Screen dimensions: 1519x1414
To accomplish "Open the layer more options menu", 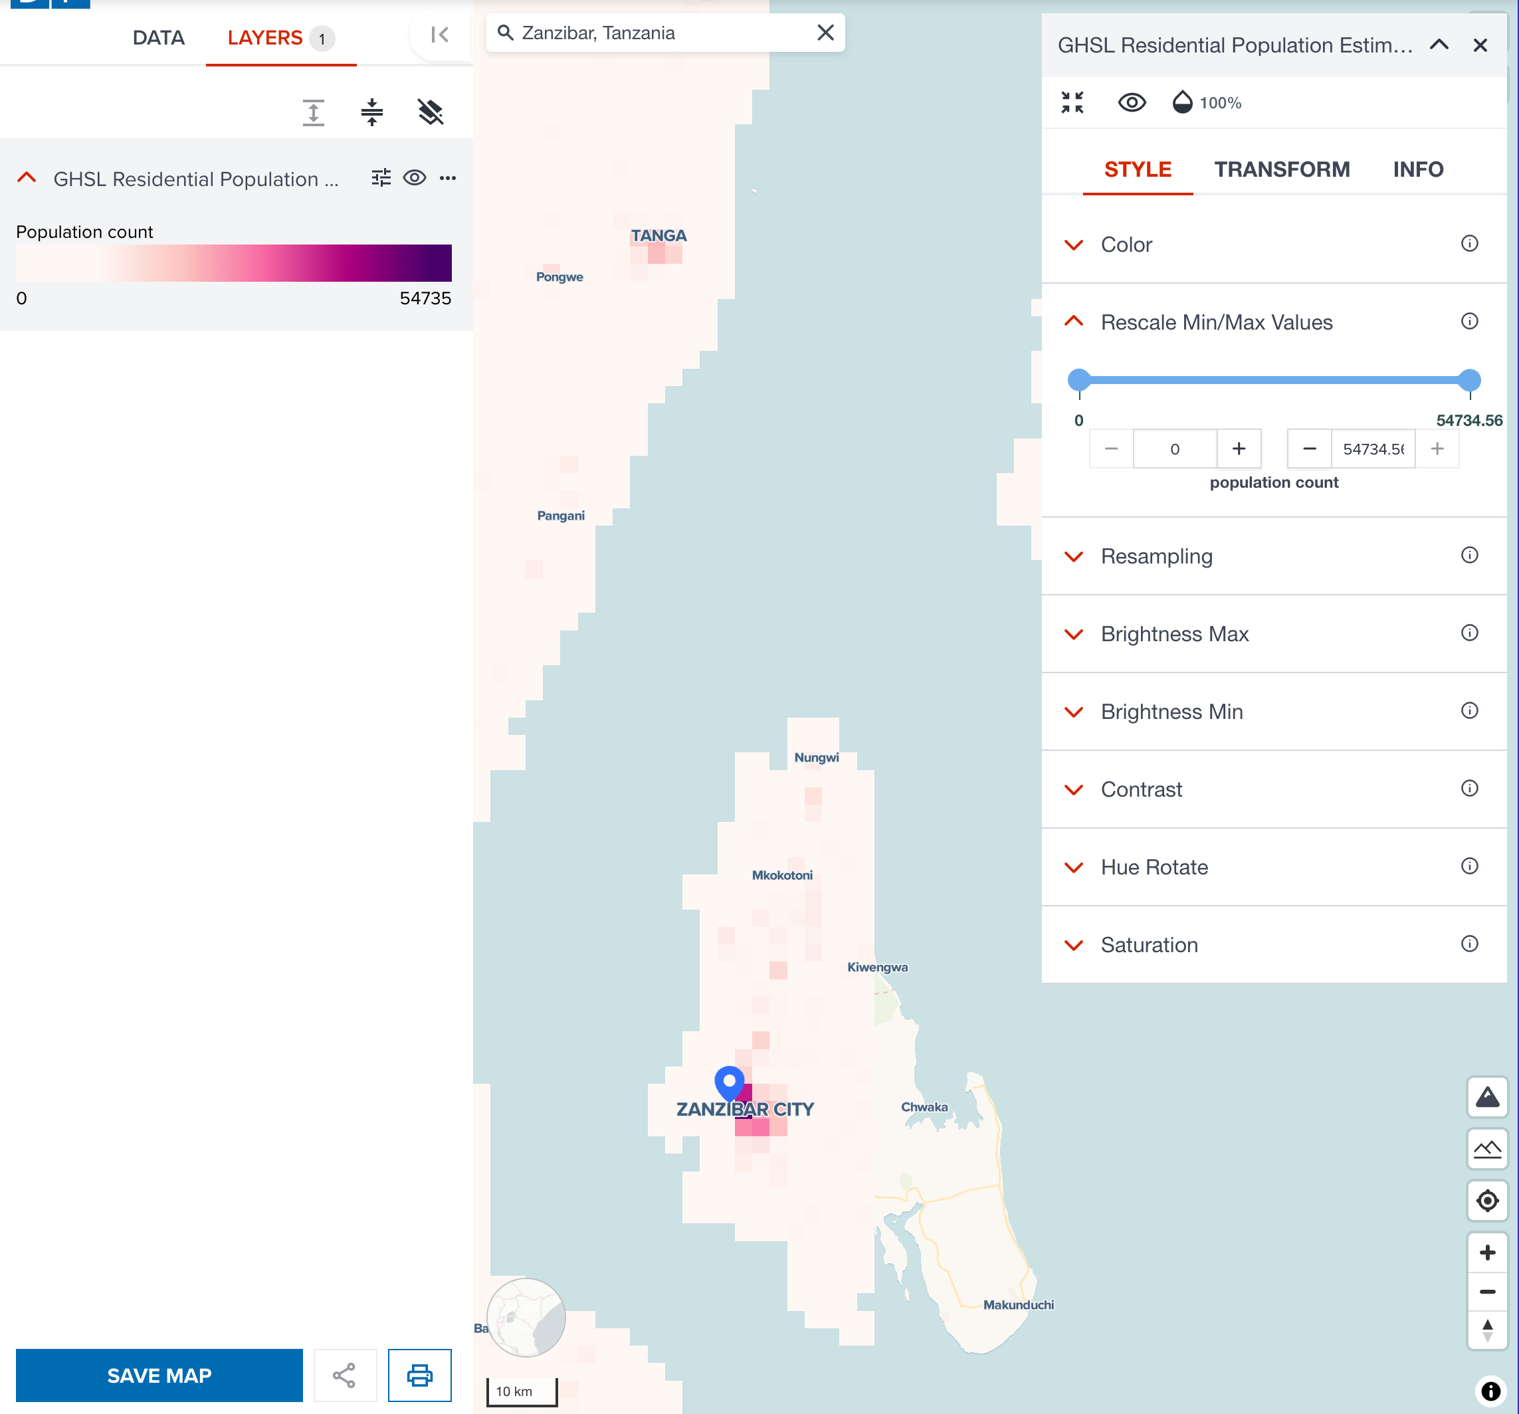I will (x=448, y=178).
